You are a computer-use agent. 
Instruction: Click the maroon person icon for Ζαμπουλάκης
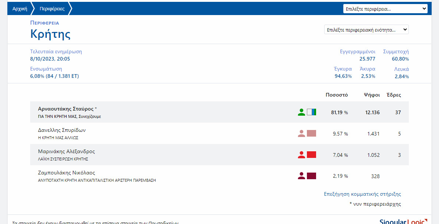(301, 176)
